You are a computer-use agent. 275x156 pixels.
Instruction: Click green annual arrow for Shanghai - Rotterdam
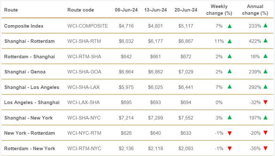tap(266, 41)
